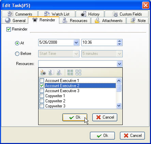Click the resource-with-clock filter icon

43,73
